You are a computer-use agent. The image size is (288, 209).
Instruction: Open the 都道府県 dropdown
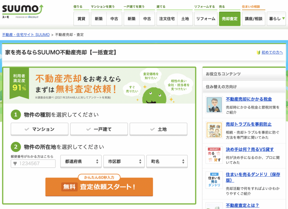(81, 162)
